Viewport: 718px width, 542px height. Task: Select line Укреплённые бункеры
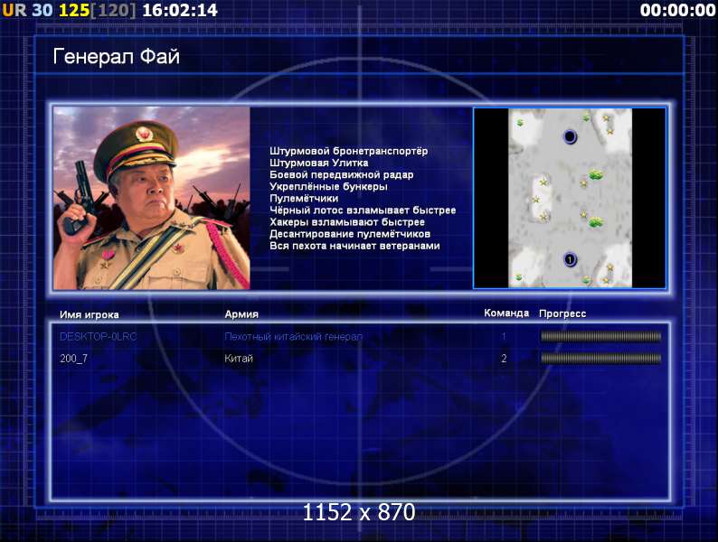point(328,187)
